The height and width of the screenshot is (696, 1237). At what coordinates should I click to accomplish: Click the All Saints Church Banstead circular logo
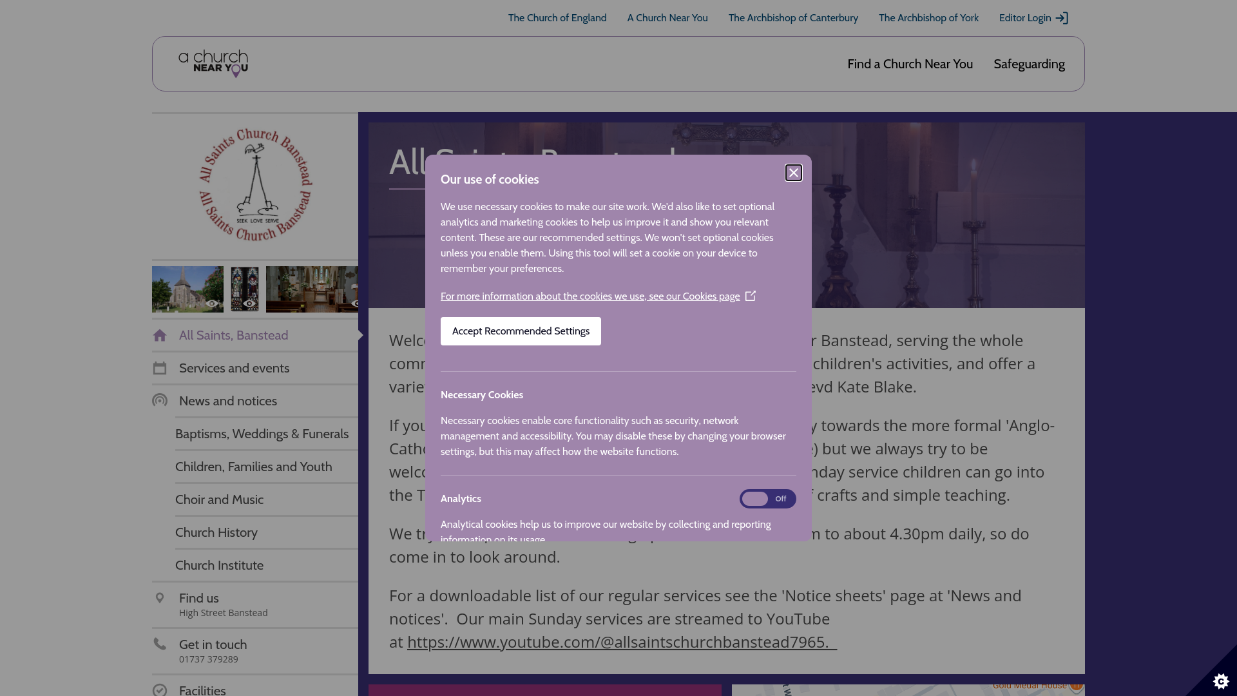[256, 185]
